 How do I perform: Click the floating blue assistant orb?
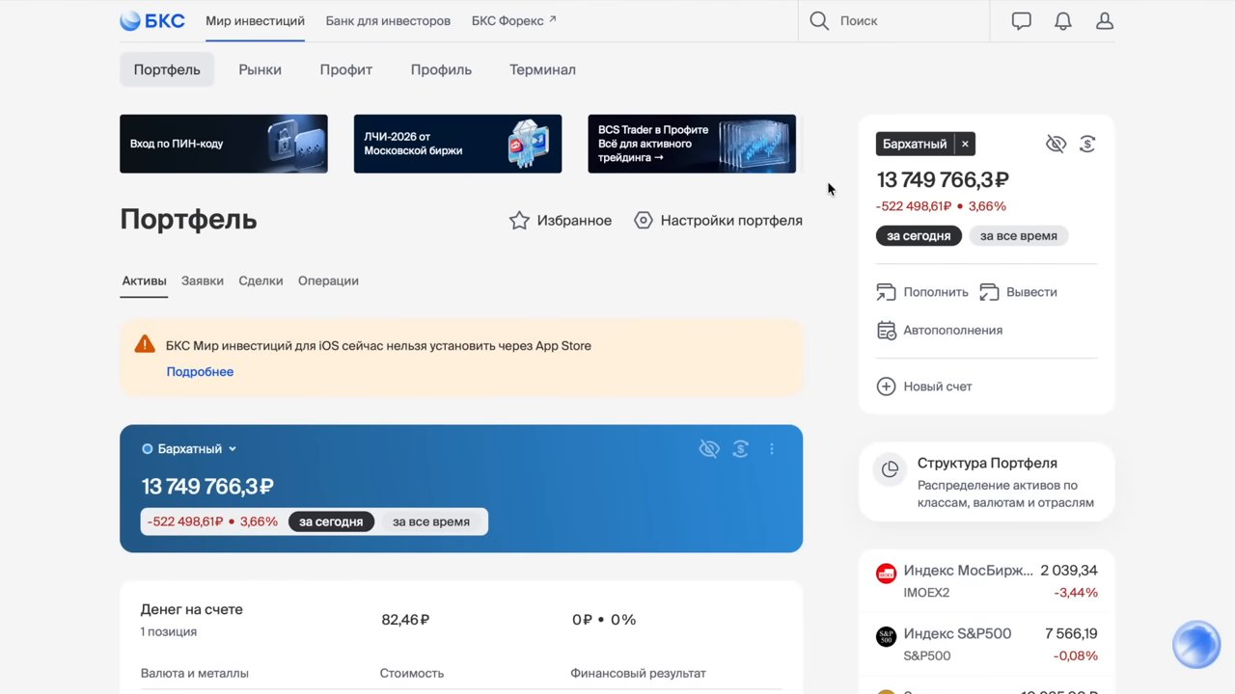click(x=1196, y=644)
